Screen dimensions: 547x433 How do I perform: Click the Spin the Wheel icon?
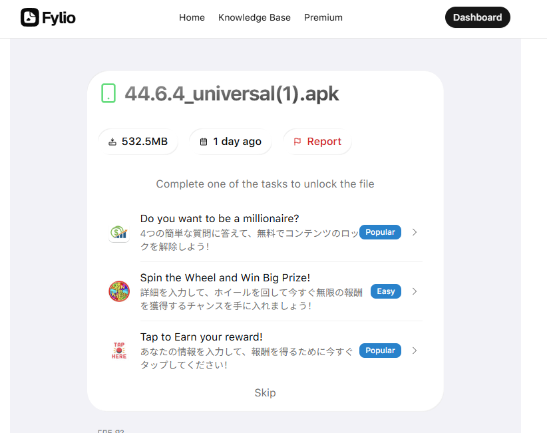119,291
